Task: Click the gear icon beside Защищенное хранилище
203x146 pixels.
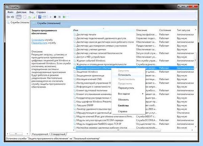Action: 74,75
